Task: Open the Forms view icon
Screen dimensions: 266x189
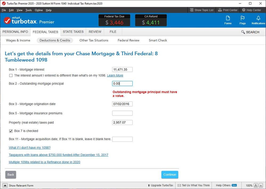Action: coord(228,18)
